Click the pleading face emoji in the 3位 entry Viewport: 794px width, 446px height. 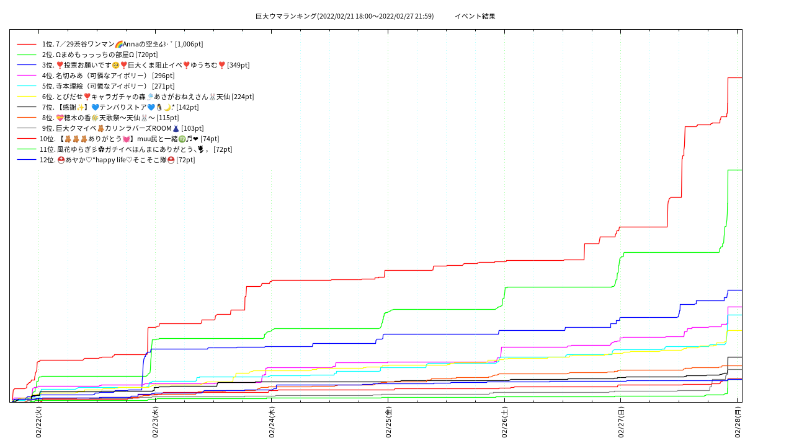115,65
